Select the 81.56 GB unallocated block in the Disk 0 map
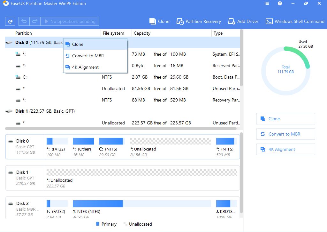This screenshot has height=232, width=327. click(171, 141)
